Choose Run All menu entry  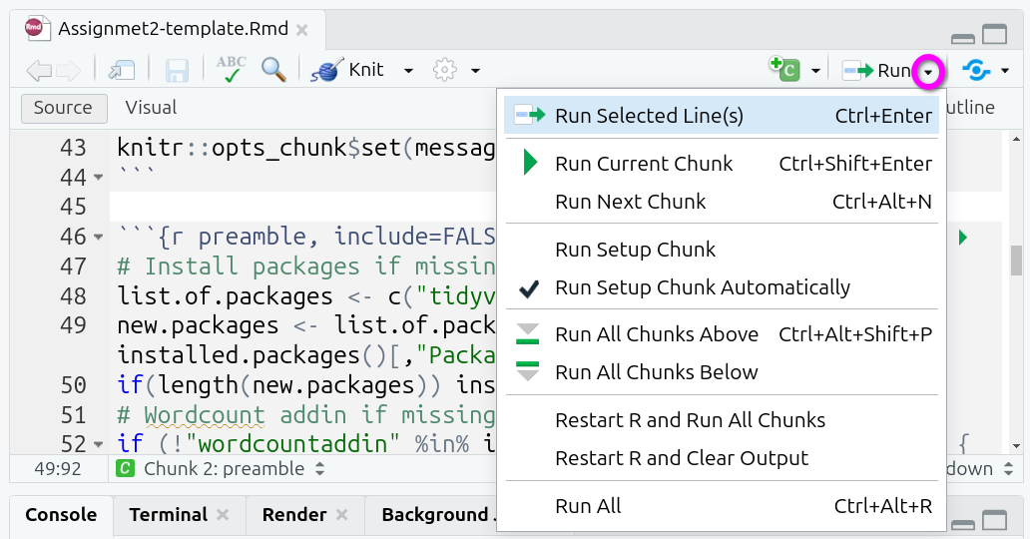tap(722, 507)
